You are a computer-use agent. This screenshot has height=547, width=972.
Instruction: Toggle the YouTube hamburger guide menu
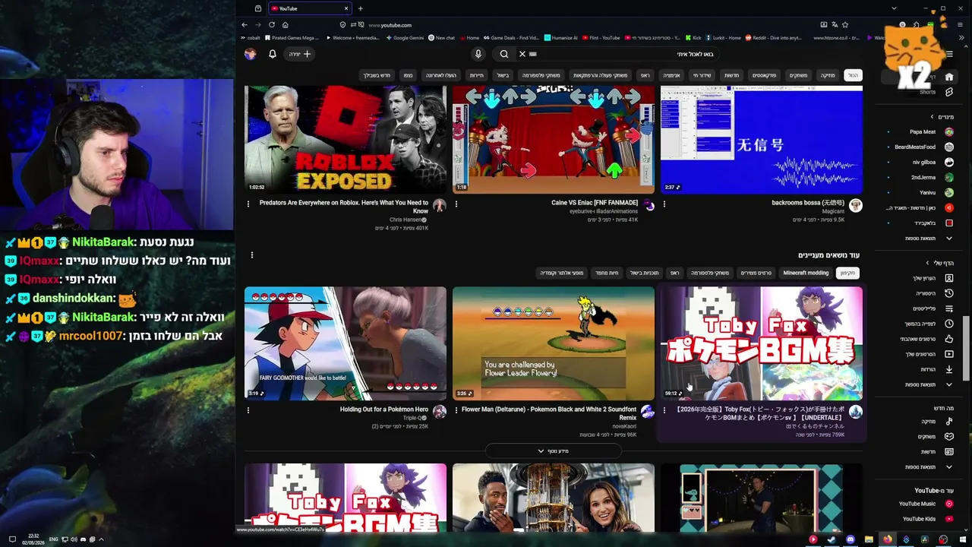click(x=949, y=54)
